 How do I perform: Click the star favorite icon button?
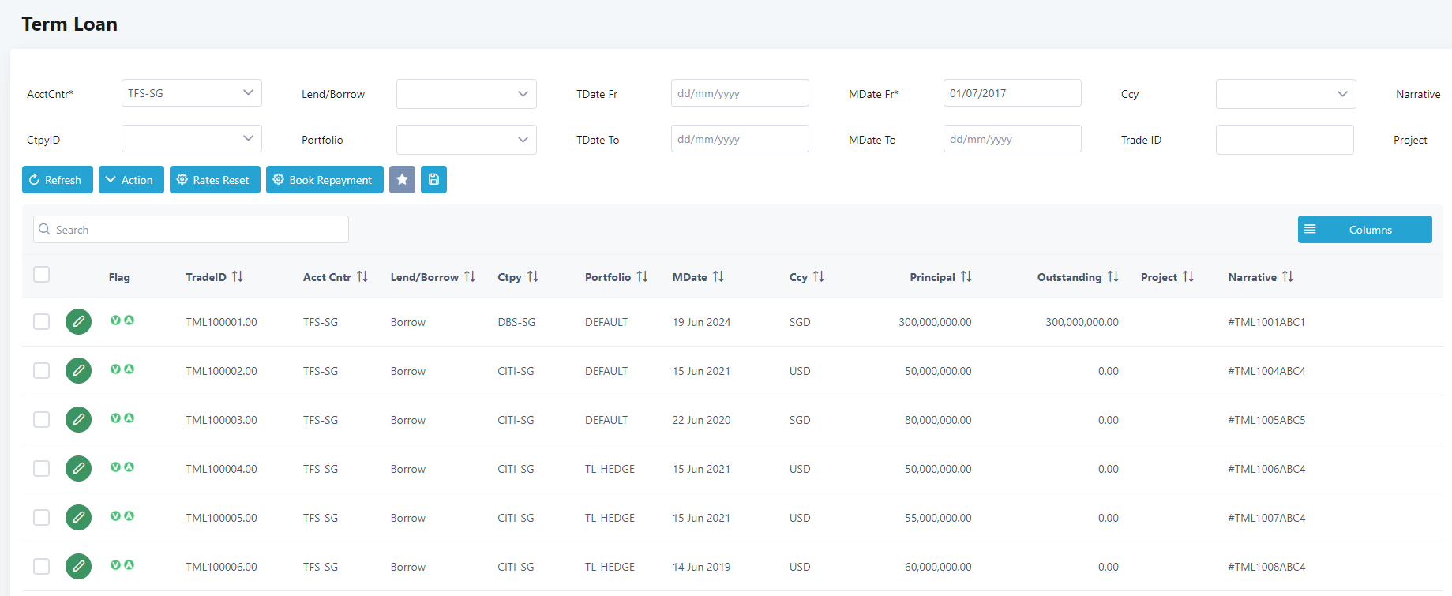coord(402,180)
